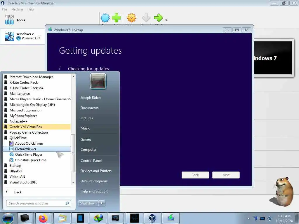Open Devices and Printers from Start menu
Viewport: 299px width, 224px height.
point(96,171)
